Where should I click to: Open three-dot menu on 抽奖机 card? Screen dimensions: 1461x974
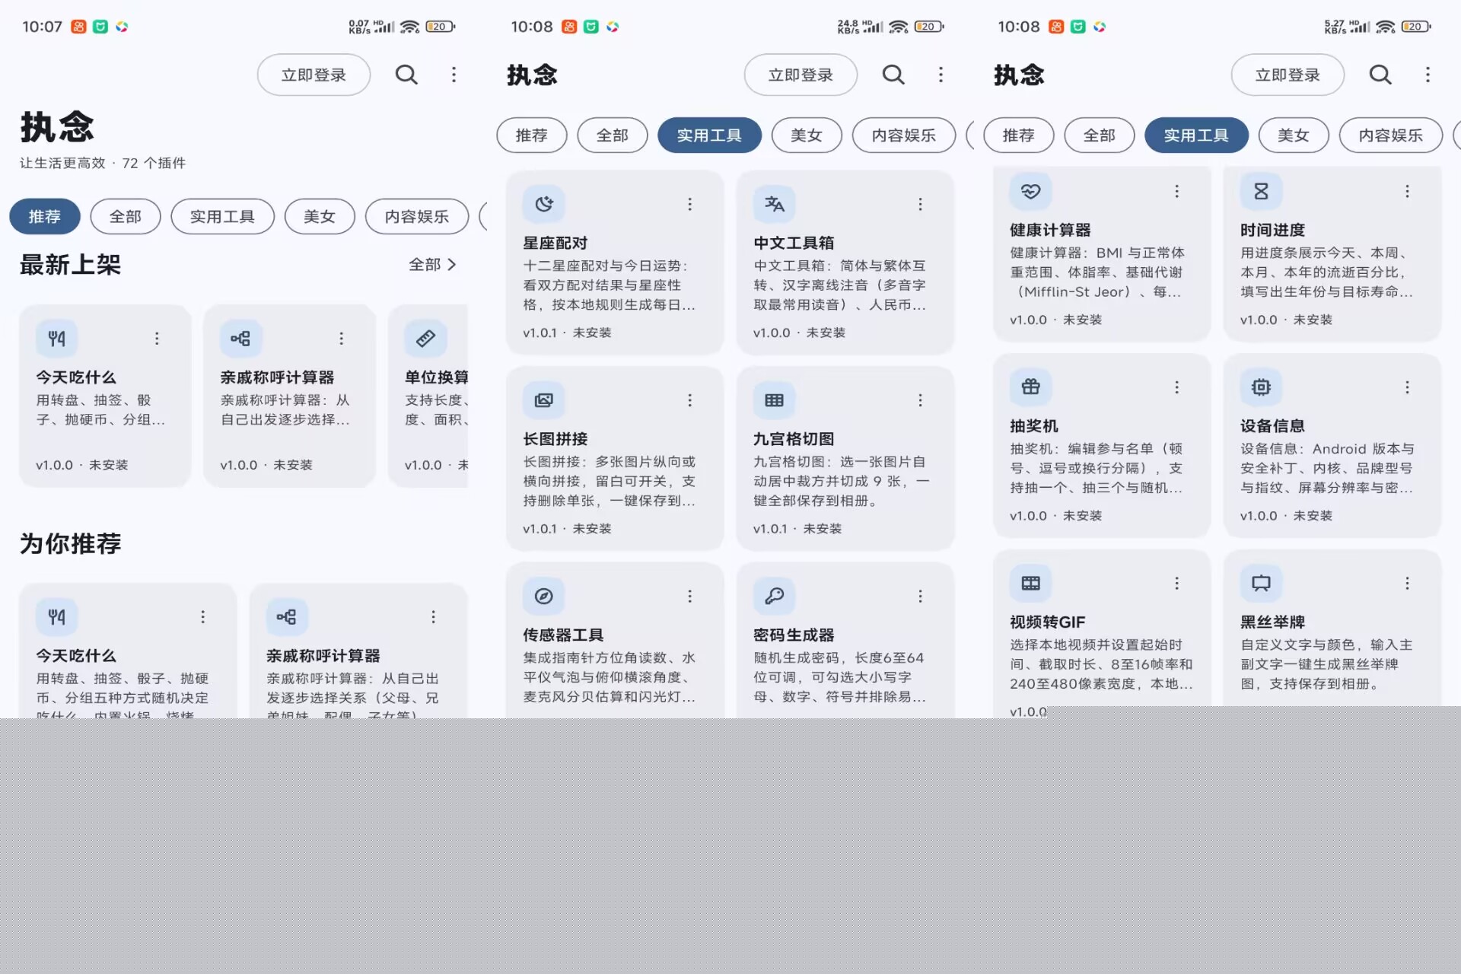pyautogui.click(x=1176, y=387)
